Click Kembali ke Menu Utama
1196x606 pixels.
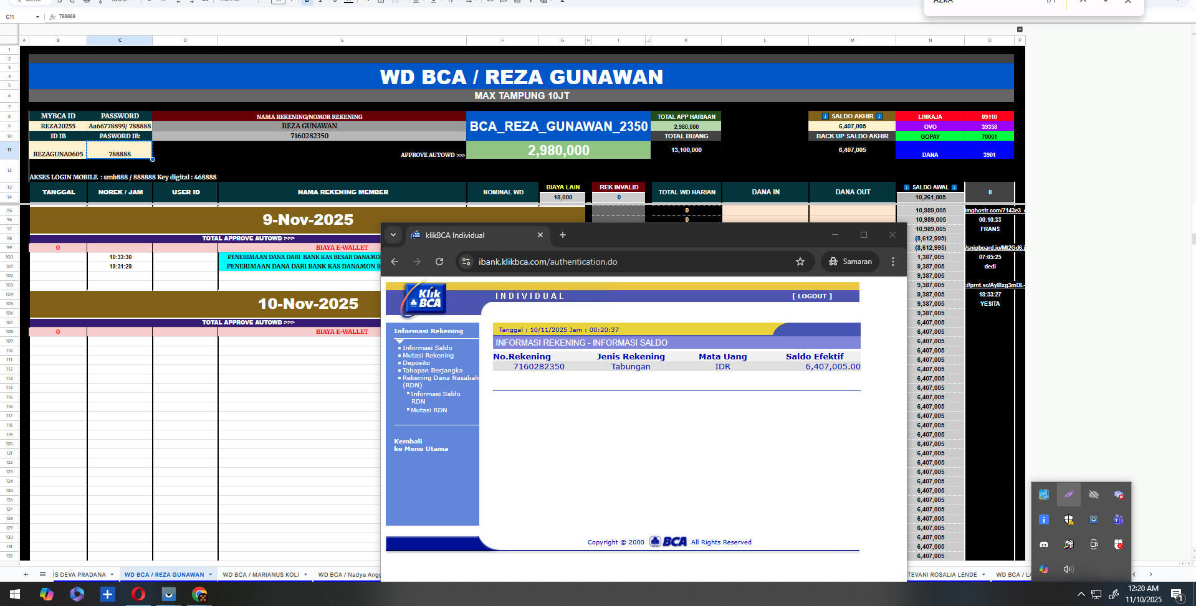click(x=421, y=445)
